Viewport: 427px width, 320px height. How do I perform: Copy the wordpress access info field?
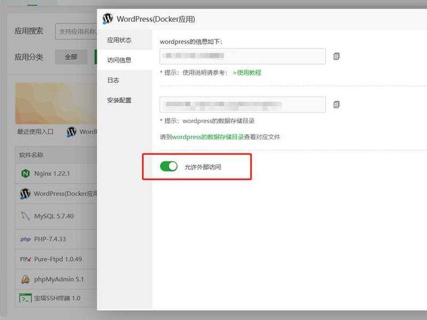click(x=336, y=57)
